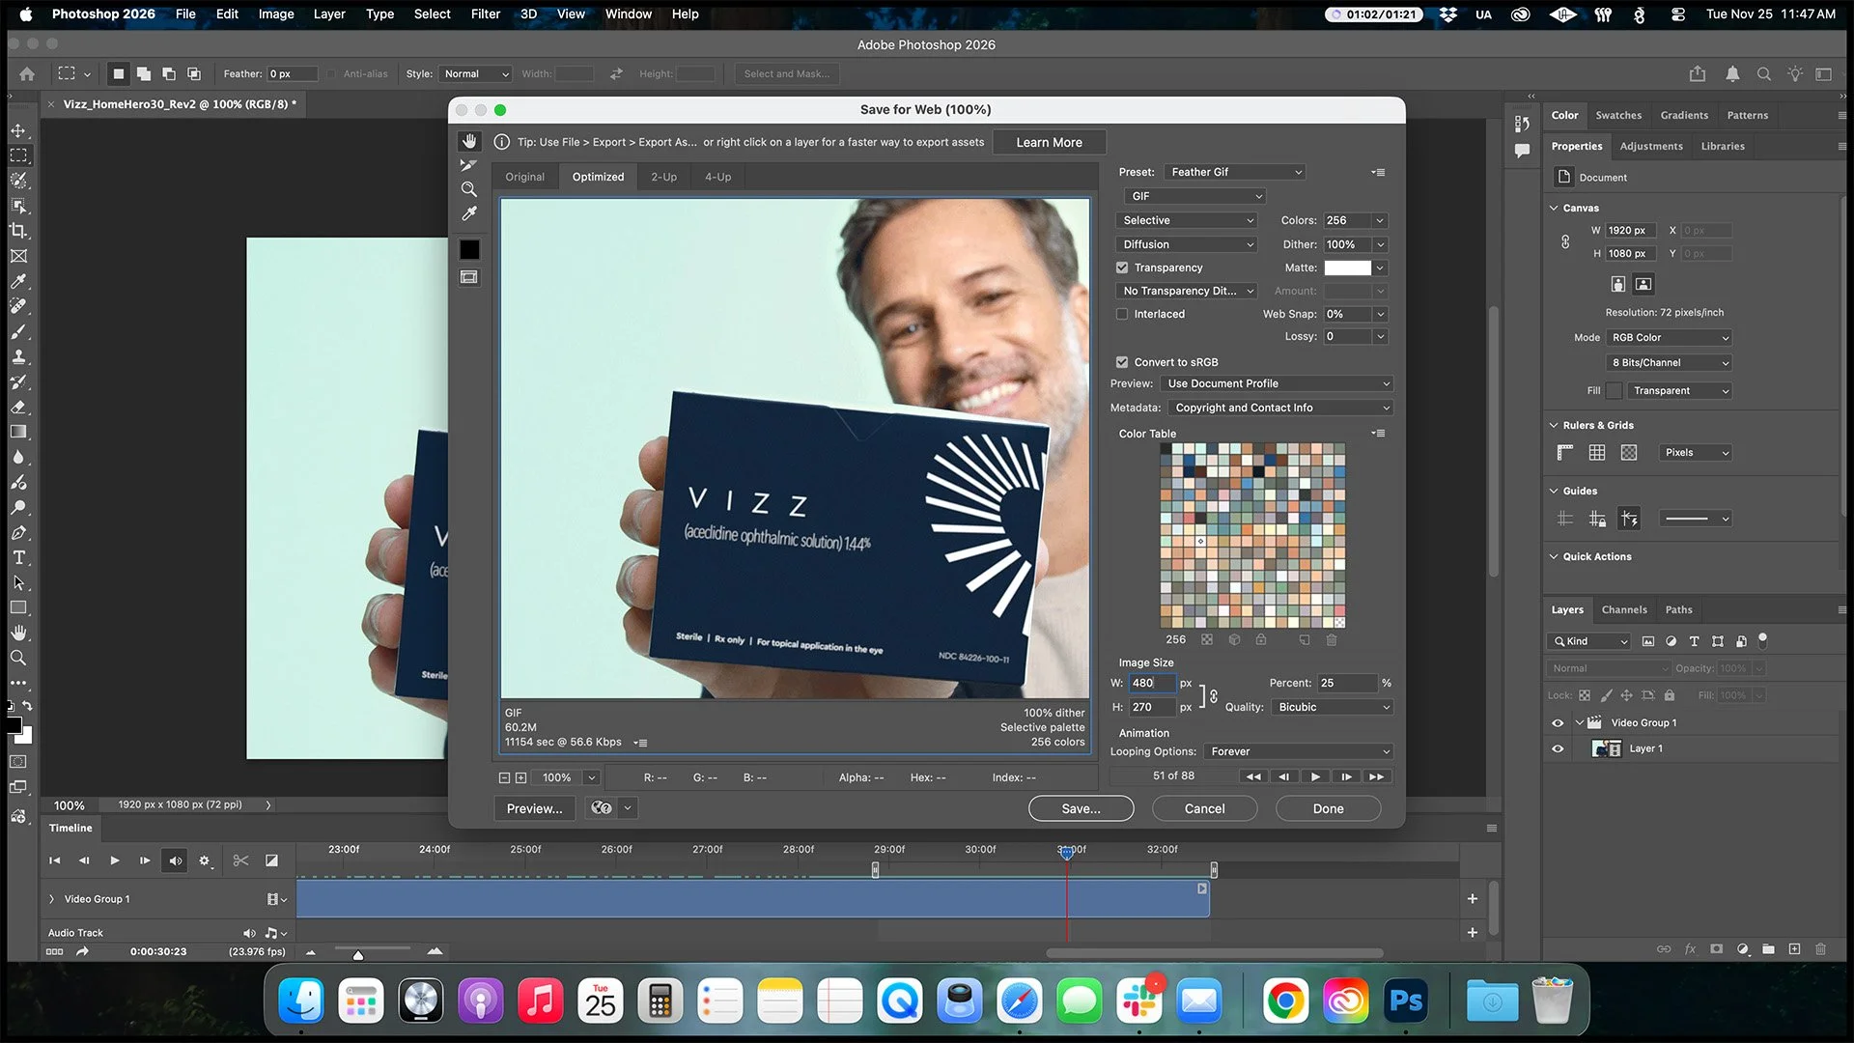Screen dimensions: 1854x1043
Task: Disable the Transparency checkbox
Action: tap(1122, 268)
